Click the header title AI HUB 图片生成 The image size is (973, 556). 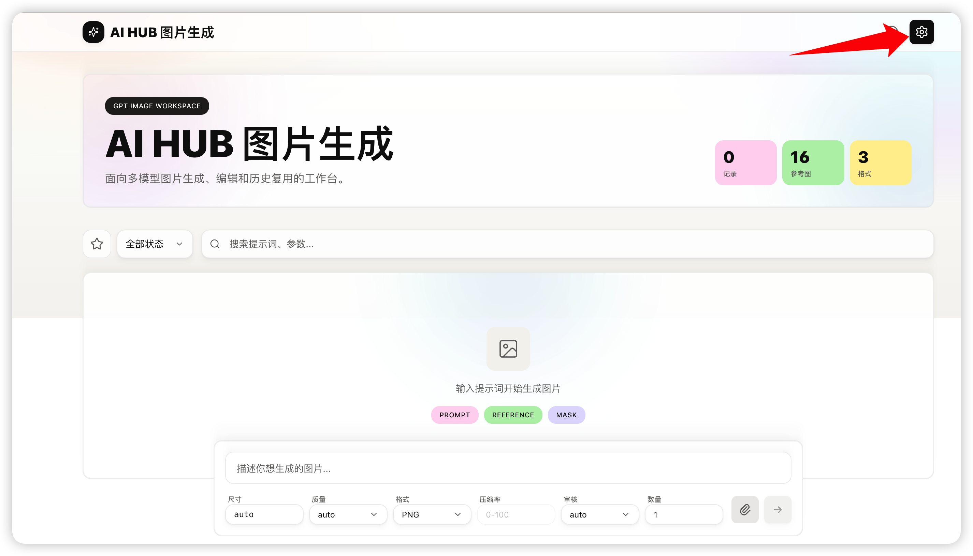coord(162,32)
